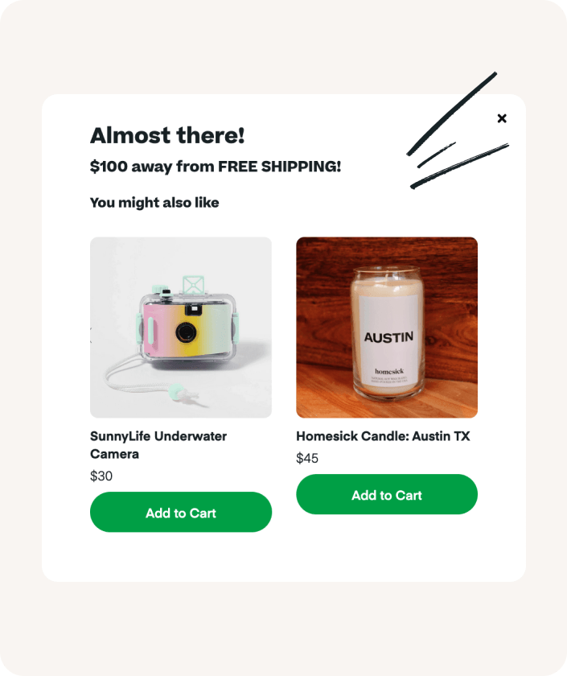Click the black lens on the camera
567x676 pixels.
pyautogui.click(x=186, y=332)
